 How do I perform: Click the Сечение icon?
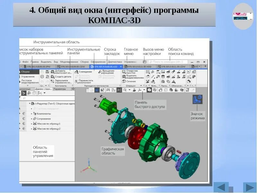point(124,81)
